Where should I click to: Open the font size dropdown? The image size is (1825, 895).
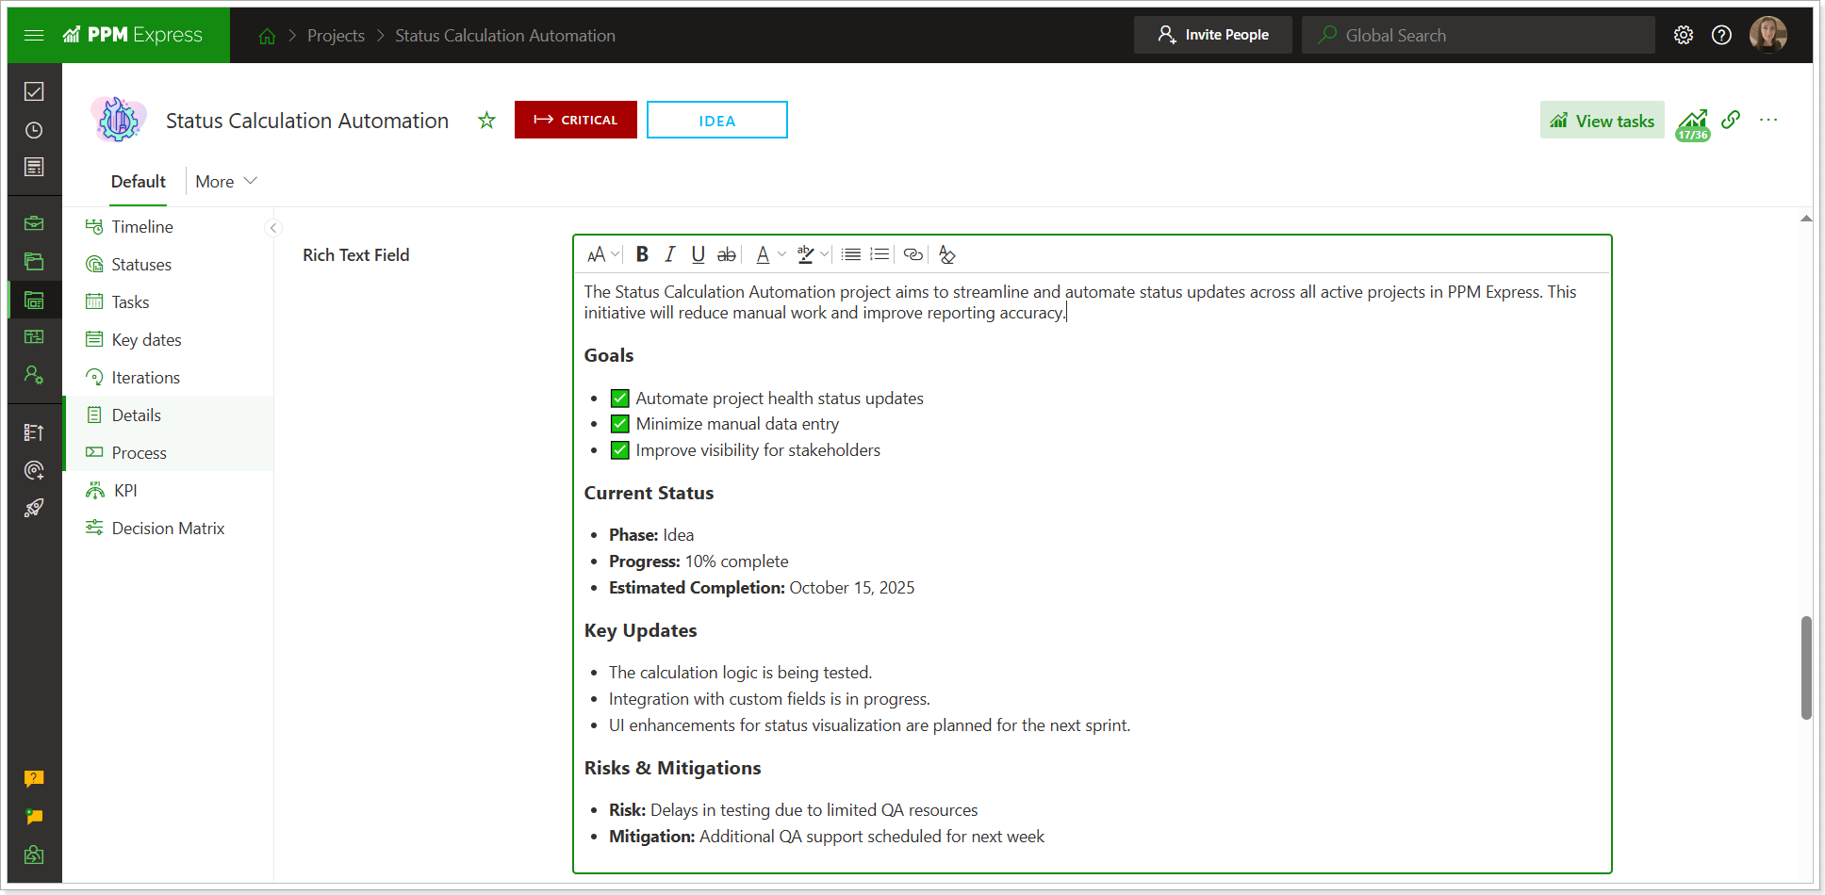603,254
